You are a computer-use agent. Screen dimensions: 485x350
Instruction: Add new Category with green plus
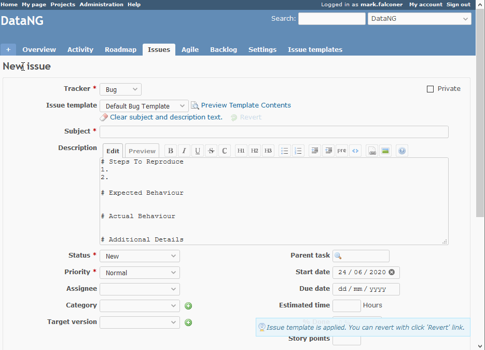[x=188, y=306]
